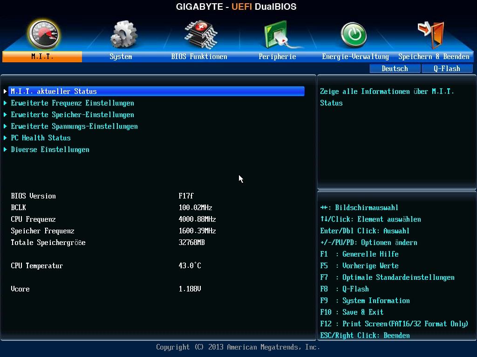Click the CPU Frequenz label
The height and width of the screenshot is (357, 477).
33,219
